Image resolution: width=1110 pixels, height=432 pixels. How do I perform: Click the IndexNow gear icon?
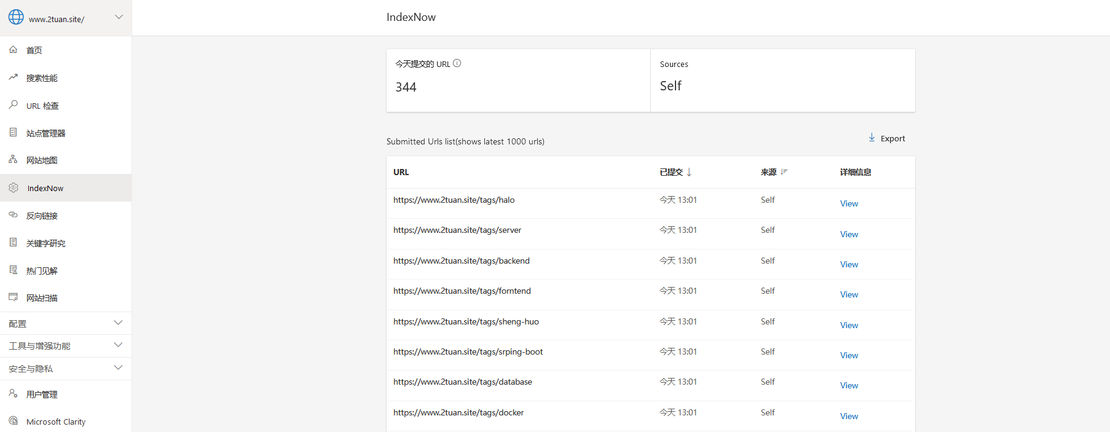click(x=14, y=187)
